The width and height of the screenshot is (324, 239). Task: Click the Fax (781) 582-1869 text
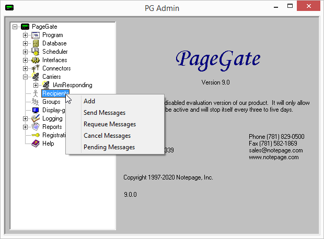pyautogui.click(x=273, y=144)
